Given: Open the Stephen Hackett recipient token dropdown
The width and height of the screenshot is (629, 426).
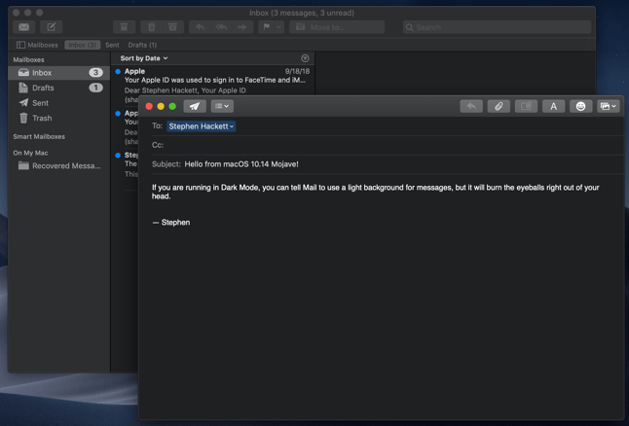Looking at the screenshot, I should (x=232, y=126).
